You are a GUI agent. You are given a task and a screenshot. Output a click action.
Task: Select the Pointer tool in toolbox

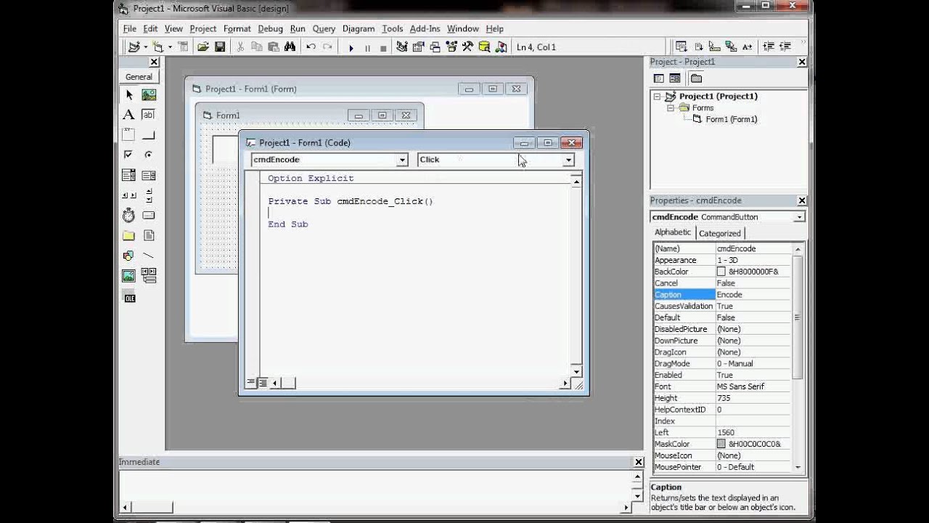(x=129, y=94)
